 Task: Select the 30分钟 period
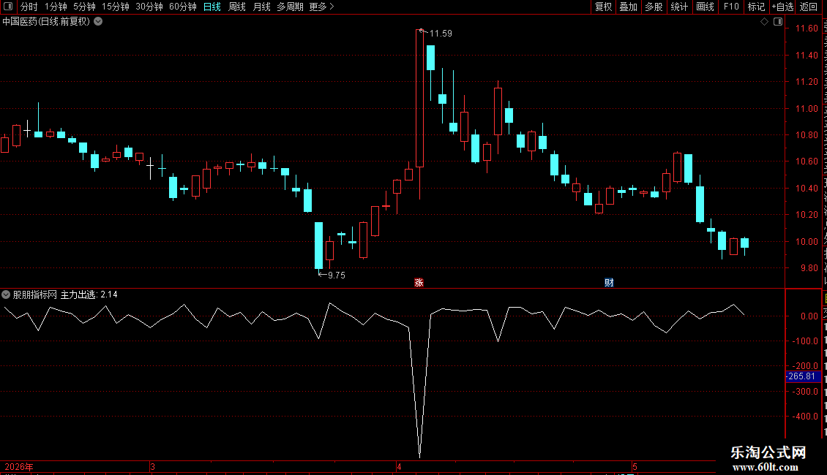(149, 7)
